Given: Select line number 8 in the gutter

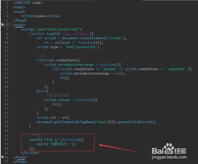Looking at the screenshot, I should 7,34.
